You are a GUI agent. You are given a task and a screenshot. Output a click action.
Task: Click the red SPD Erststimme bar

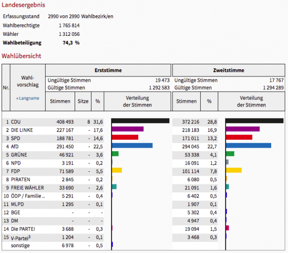[x=125, y=137]
